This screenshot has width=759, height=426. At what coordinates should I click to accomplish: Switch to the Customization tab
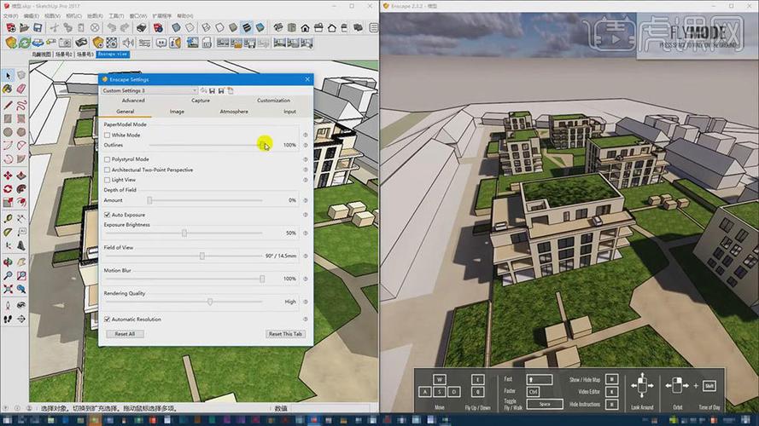[273, 101]
